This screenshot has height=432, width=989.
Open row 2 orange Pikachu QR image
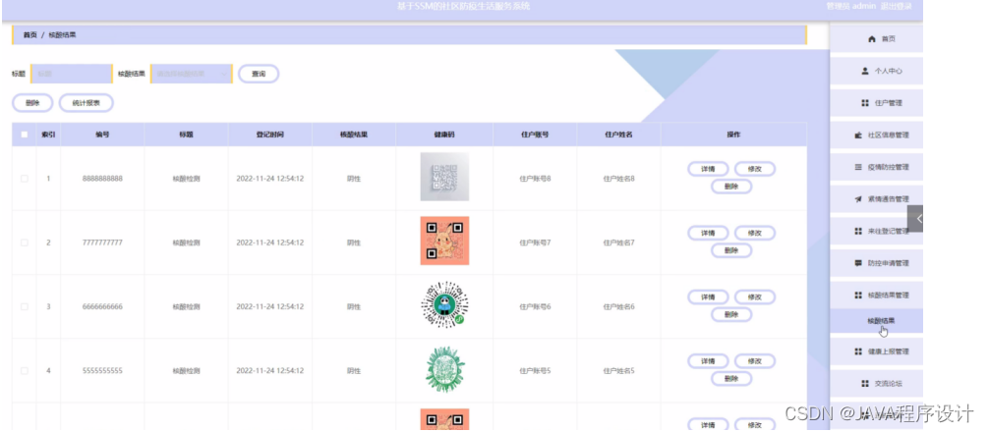[444, 241]
